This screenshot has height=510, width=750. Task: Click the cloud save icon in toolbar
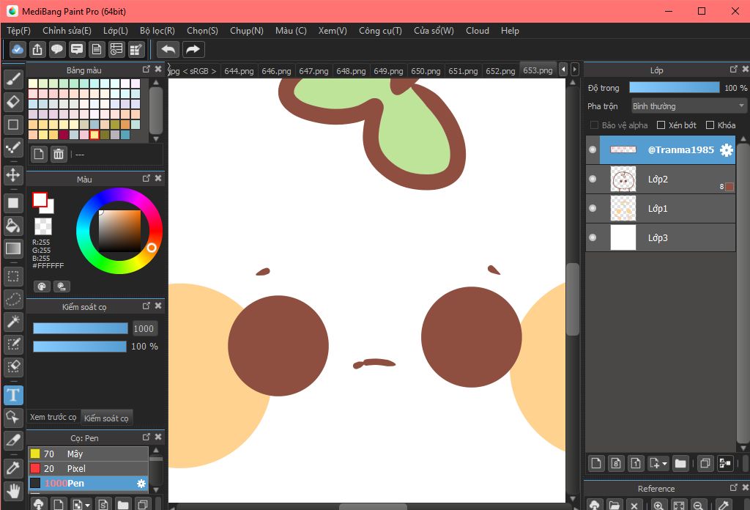pyautogui.click(x=18, y=49)
